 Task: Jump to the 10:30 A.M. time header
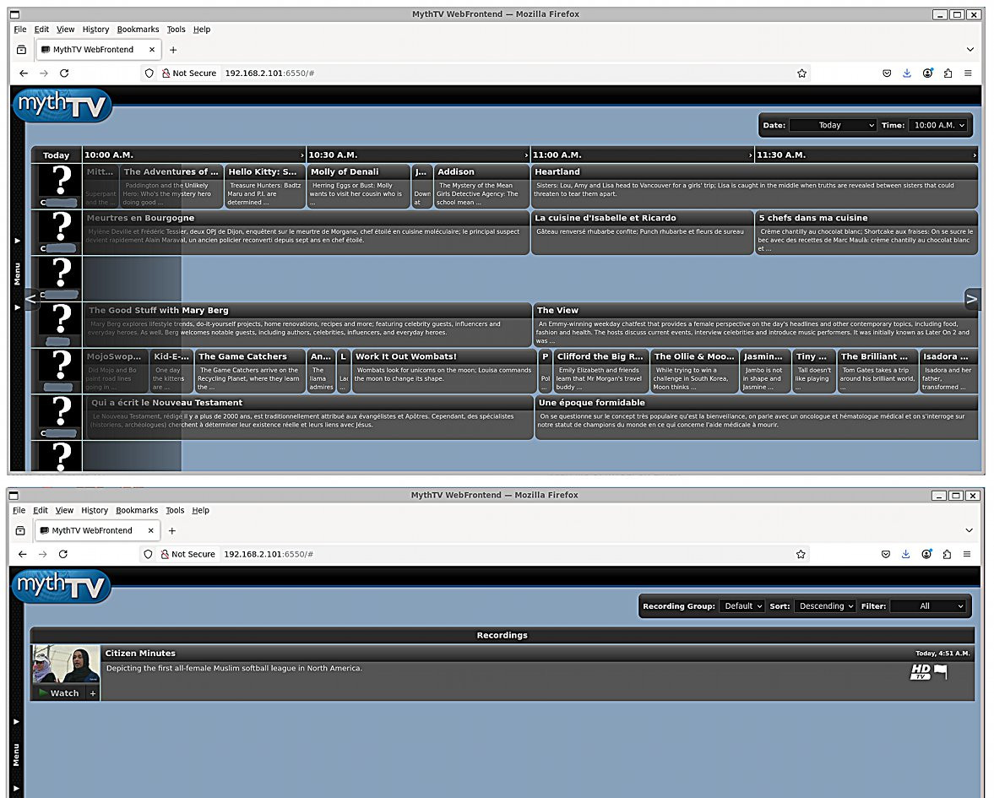click(416, 155)
